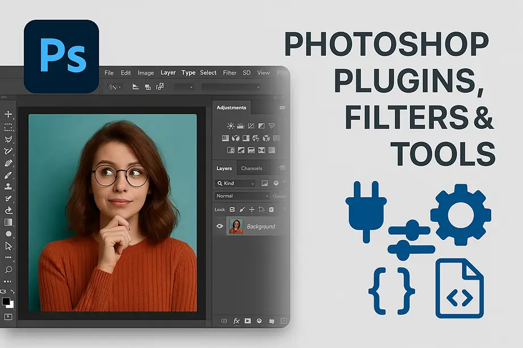
Task: Click the screen mode icon below color swatches
Action: [x=8, y=317]
